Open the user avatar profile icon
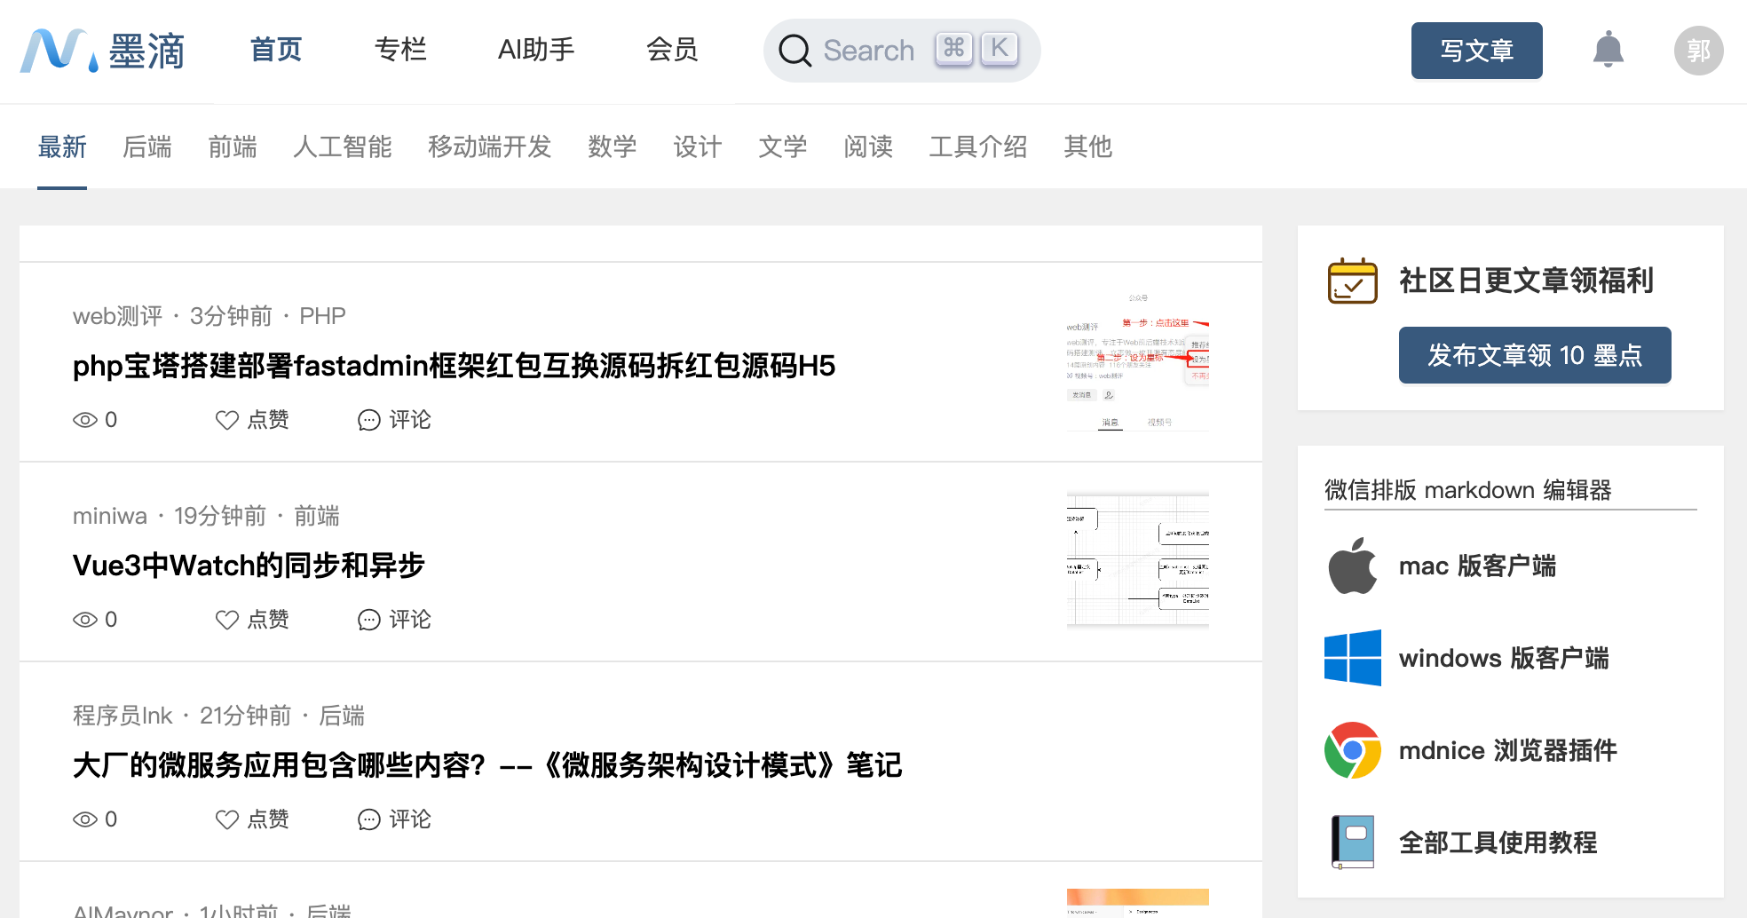The height and width of the screenshot is (918, 1747). (1698, 51)
